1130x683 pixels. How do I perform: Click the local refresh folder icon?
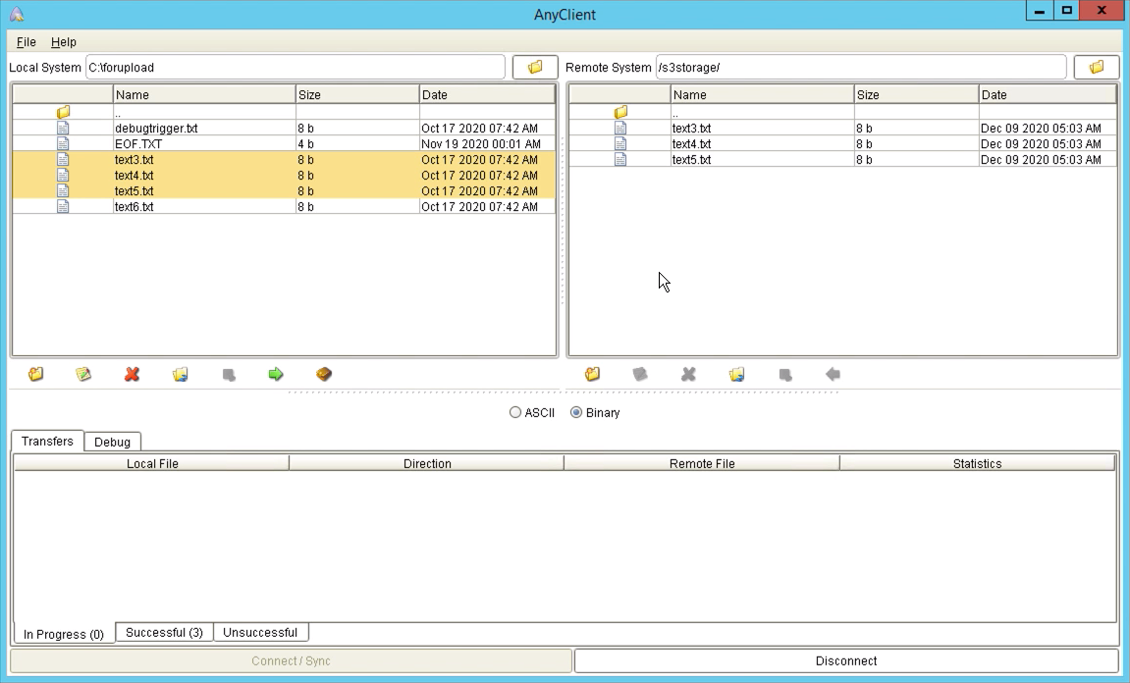(181, 374)
